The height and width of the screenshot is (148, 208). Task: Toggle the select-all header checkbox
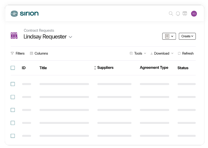pos(13,68)
